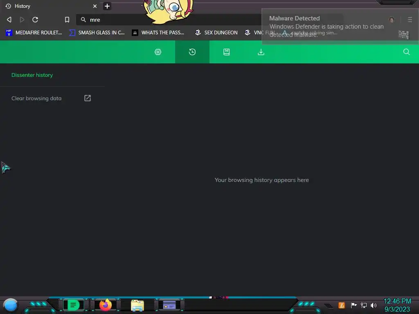The image size is (419, 314).
Task: Open the Start orb on the taskbar
Action: (x=11, y=305)
